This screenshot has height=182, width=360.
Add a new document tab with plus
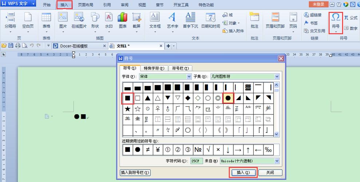click(168, 46)
